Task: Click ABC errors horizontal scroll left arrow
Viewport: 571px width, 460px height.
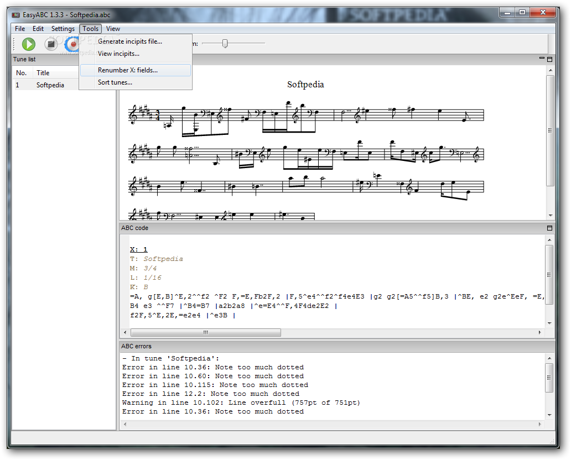Action: point(125,424)
